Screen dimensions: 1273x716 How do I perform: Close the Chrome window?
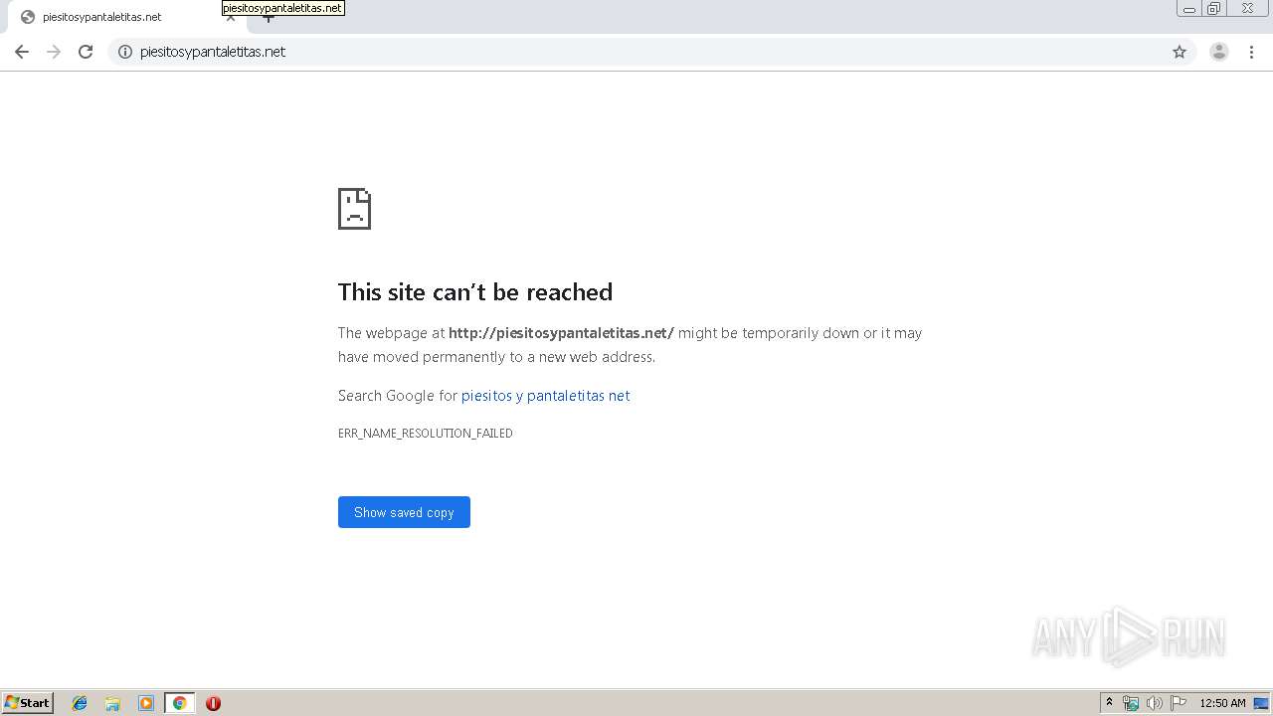click(1247, 9)
